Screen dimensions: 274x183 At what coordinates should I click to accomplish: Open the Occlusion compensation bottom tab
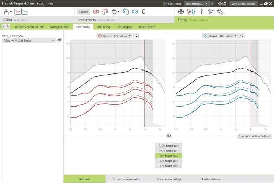point(126,179)
